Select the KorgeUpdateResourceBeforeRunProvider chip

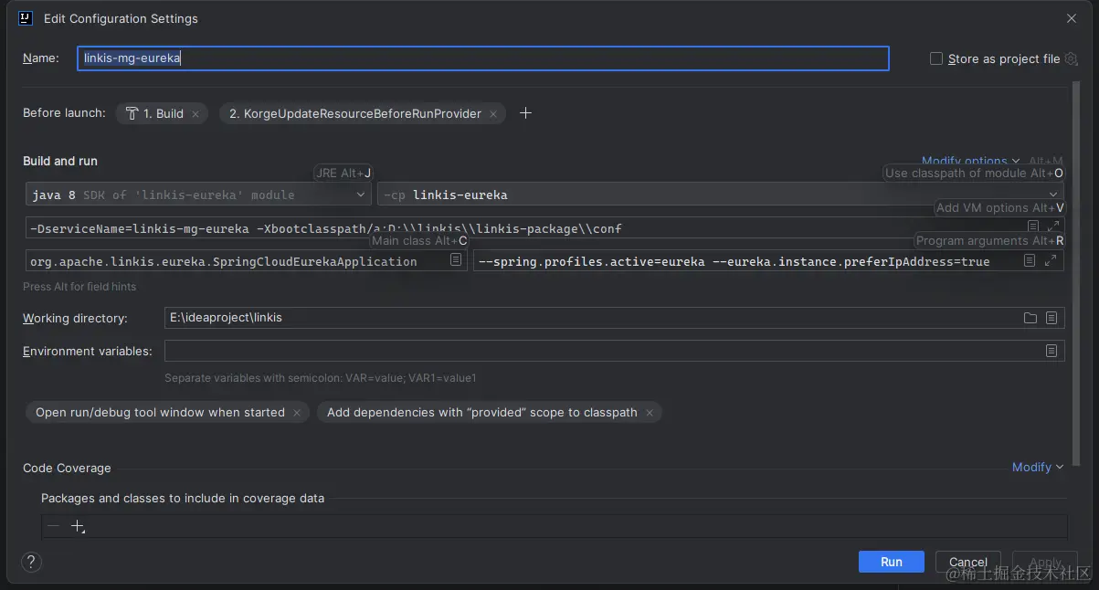point(362,114)
